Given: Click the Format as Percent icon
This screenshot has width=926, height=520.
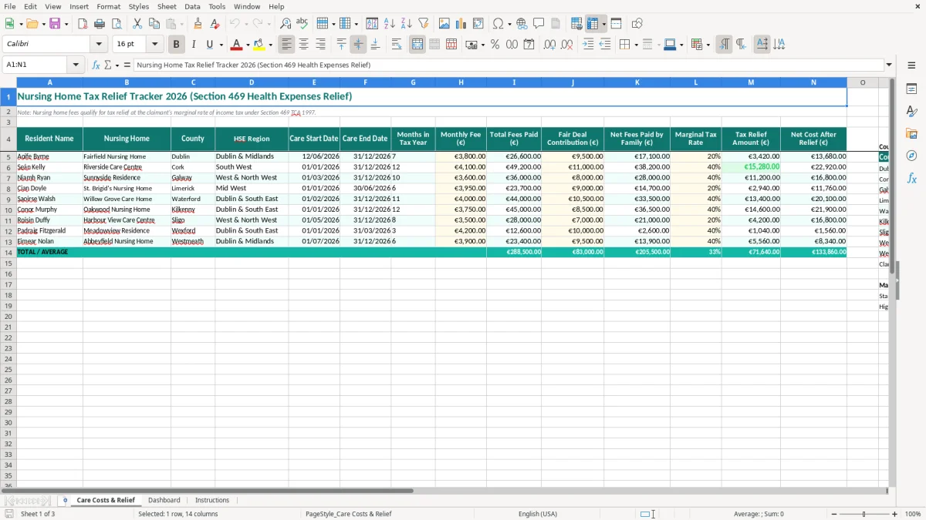Looking at the screenshot, I should coord(495,45).
